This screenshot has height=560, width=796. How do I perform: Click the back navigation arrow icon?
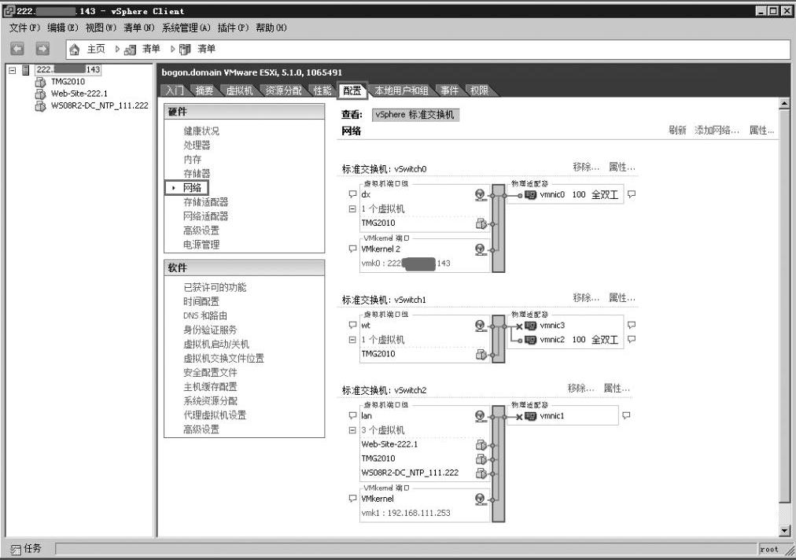pos(17,49)
